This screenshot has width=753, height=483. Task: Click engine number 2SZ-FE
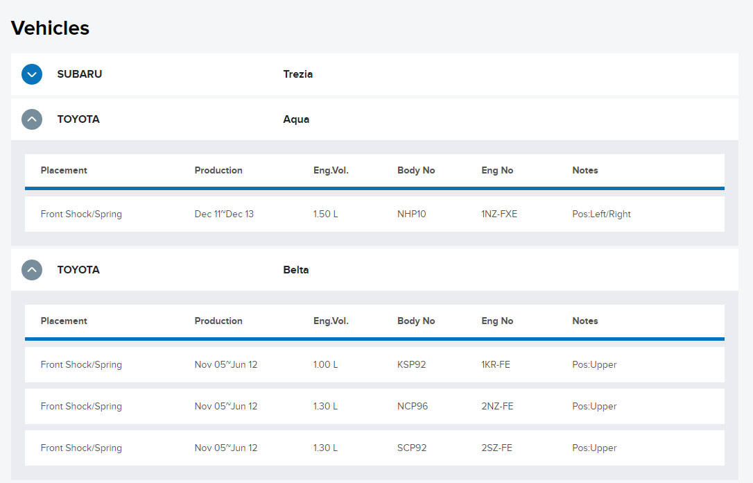(x=496, y=448)
